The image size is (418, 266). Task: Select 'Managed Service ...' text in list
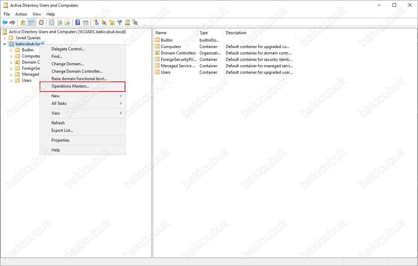(x=178, y=66)
